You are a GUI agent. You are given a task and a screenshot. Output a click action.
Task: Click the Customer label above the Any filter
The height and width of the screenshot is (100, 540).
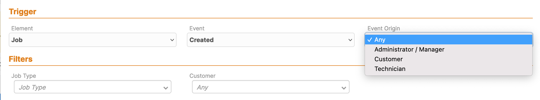(x=203, y=76)
